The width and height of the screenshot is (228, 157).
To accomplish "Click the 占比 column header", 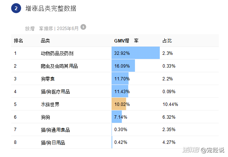I will pos(167,41).
